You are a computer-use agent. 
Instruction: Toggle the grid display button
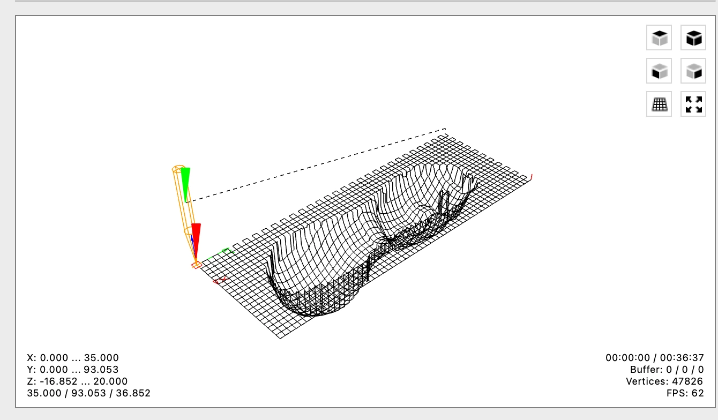659,104
